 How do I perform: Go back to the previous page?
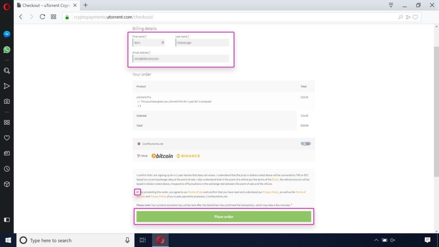21,17
